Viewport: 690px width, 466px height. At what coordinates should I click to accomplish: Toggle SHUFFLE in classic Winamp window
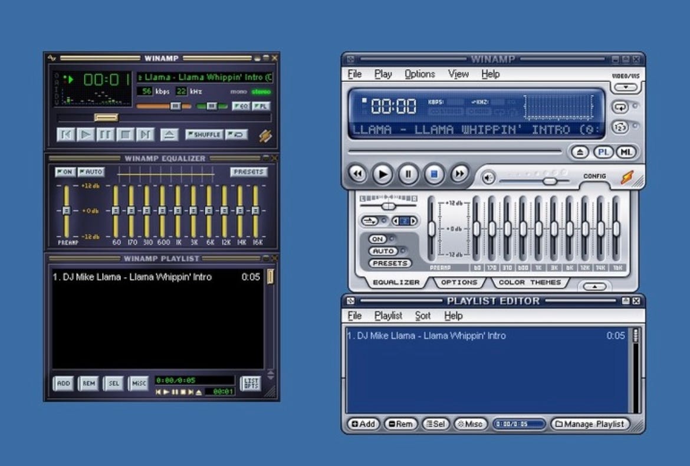pyautogui.click(x=204, y=134)
